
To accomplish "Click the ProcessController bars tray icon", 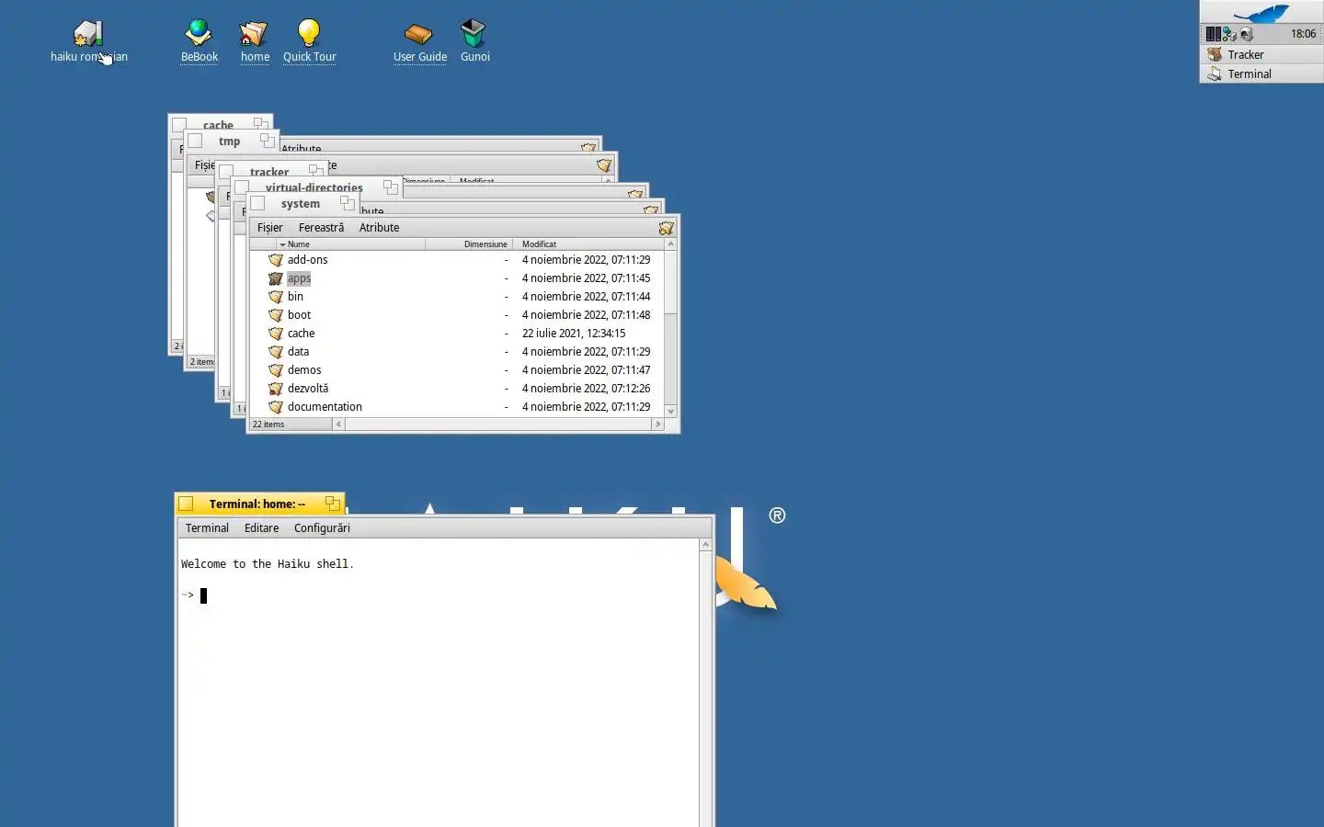I will 1214,34.
